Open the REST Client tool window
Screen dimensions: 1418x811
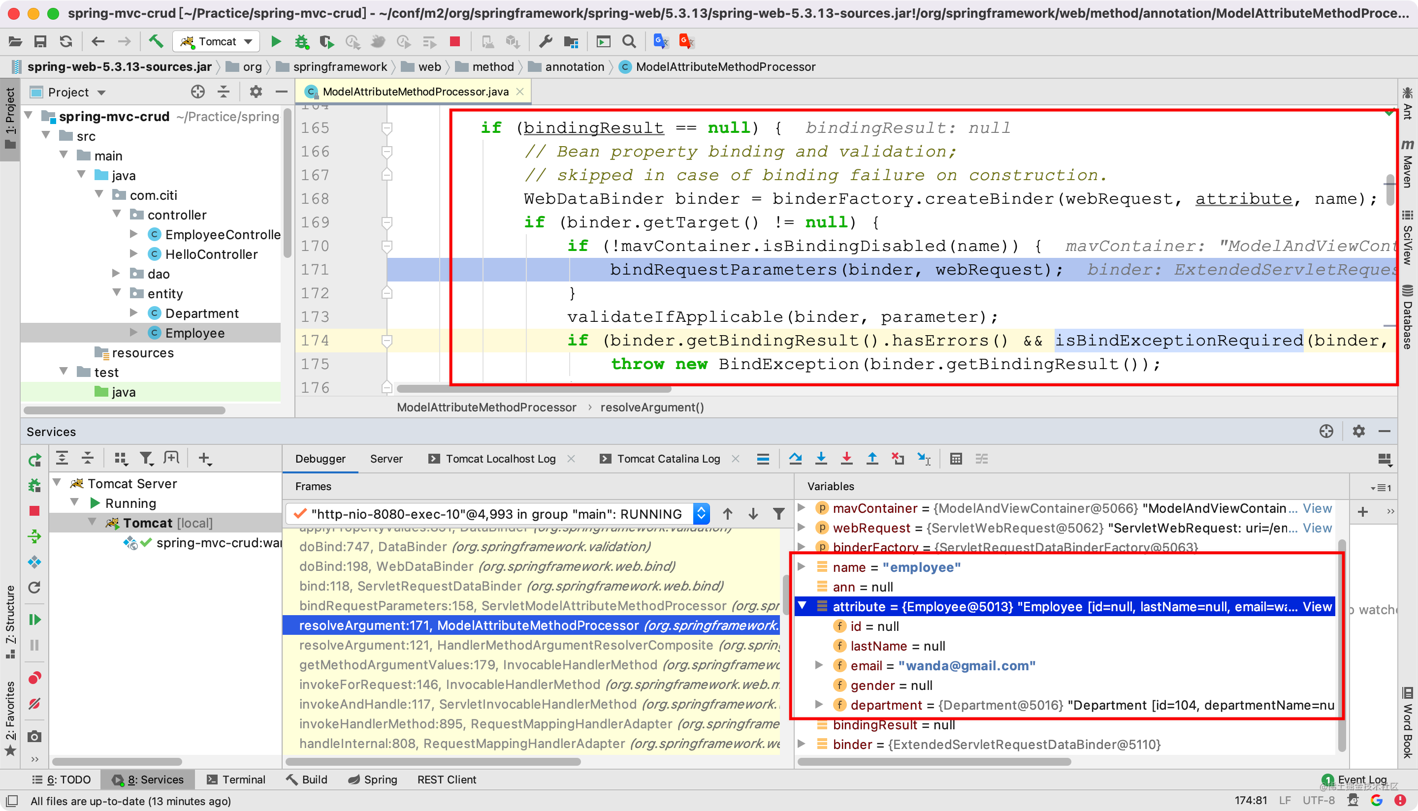447,780
